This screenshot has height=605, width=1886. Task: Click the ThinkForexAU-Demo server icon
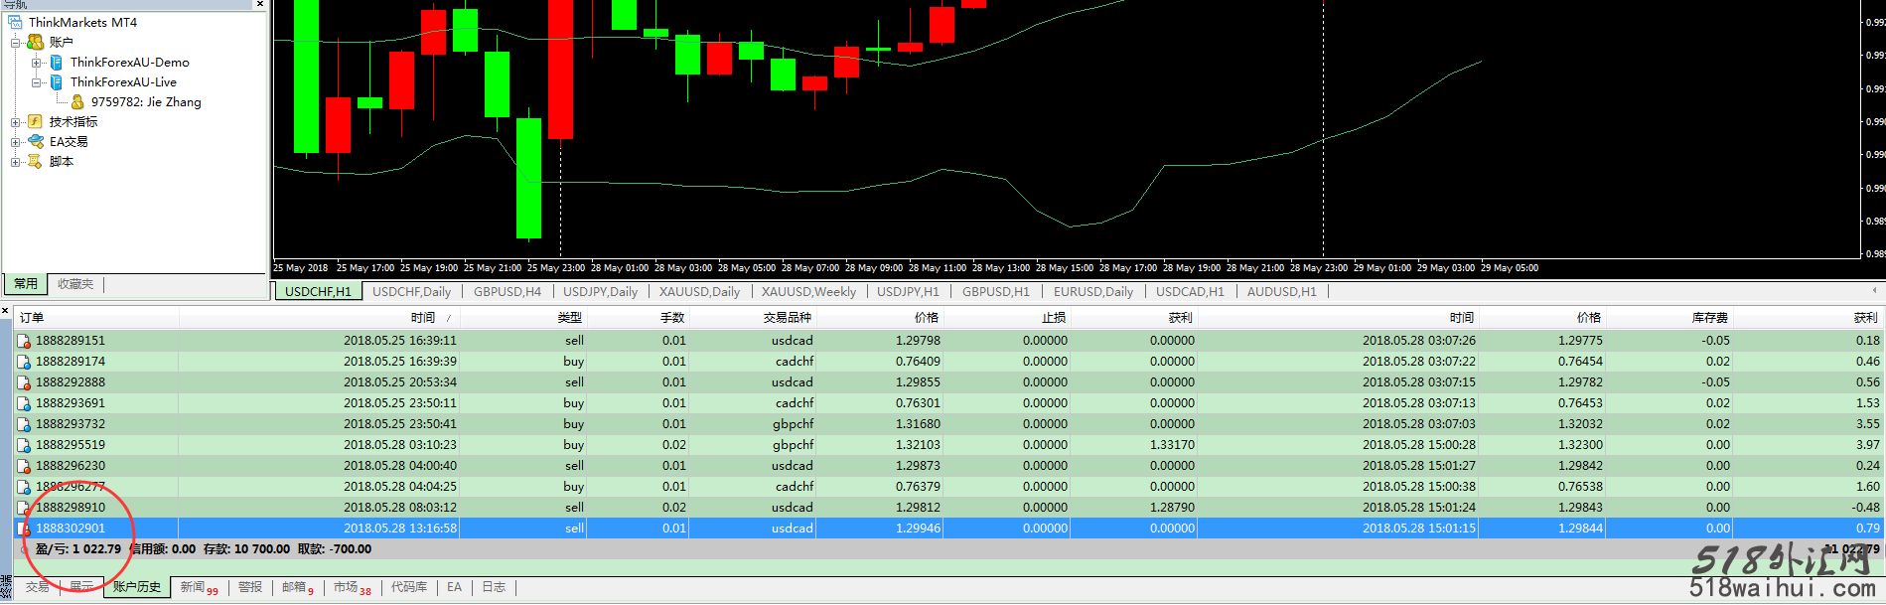(57, 62)
